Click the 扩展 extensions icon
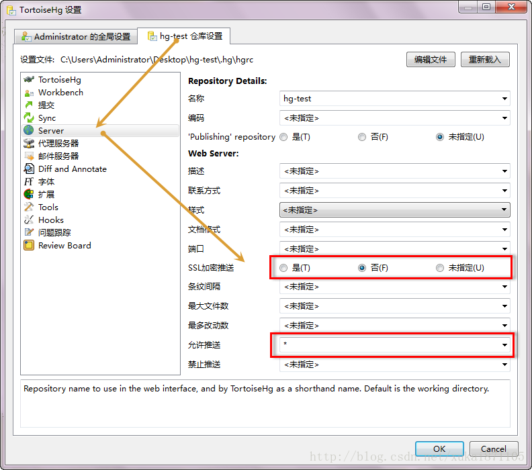The width and height of the screenshot is (532, 470). point(29,194)
